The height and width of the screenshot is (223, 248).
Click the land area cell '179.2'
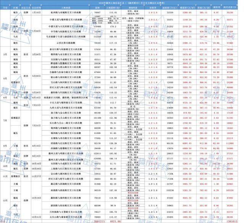[113, 27]
